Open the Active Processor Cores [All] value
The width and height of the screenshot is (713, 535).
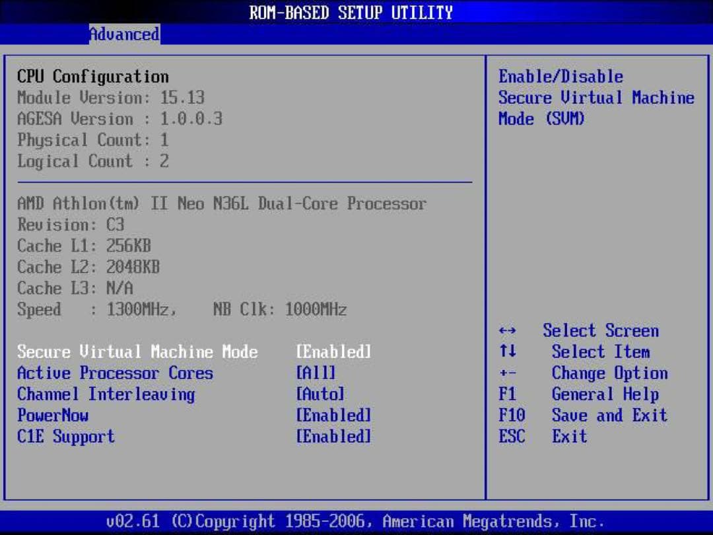pos(316,373)
